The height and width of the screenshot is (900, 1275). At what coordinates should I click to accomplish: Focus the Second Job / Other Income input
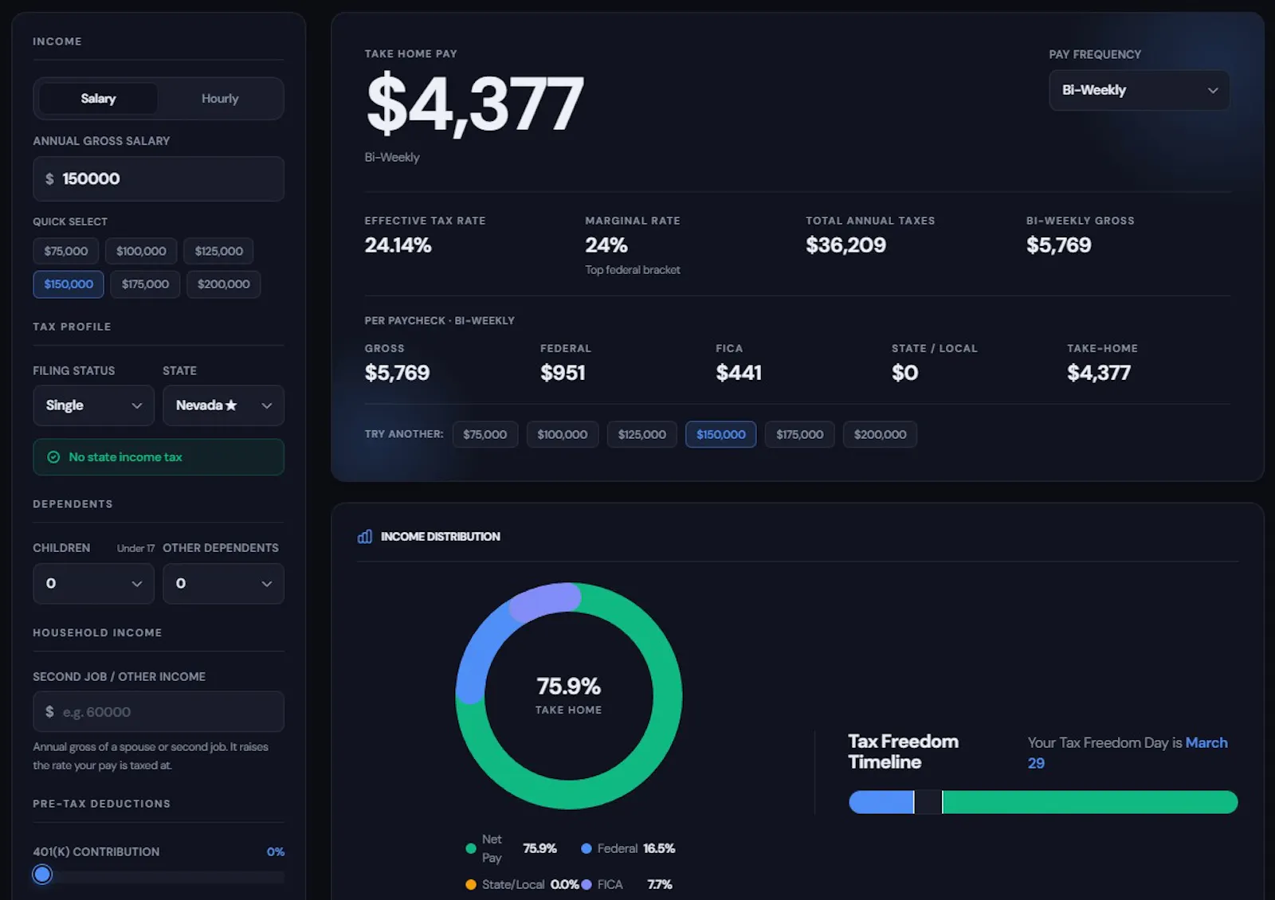159,712
